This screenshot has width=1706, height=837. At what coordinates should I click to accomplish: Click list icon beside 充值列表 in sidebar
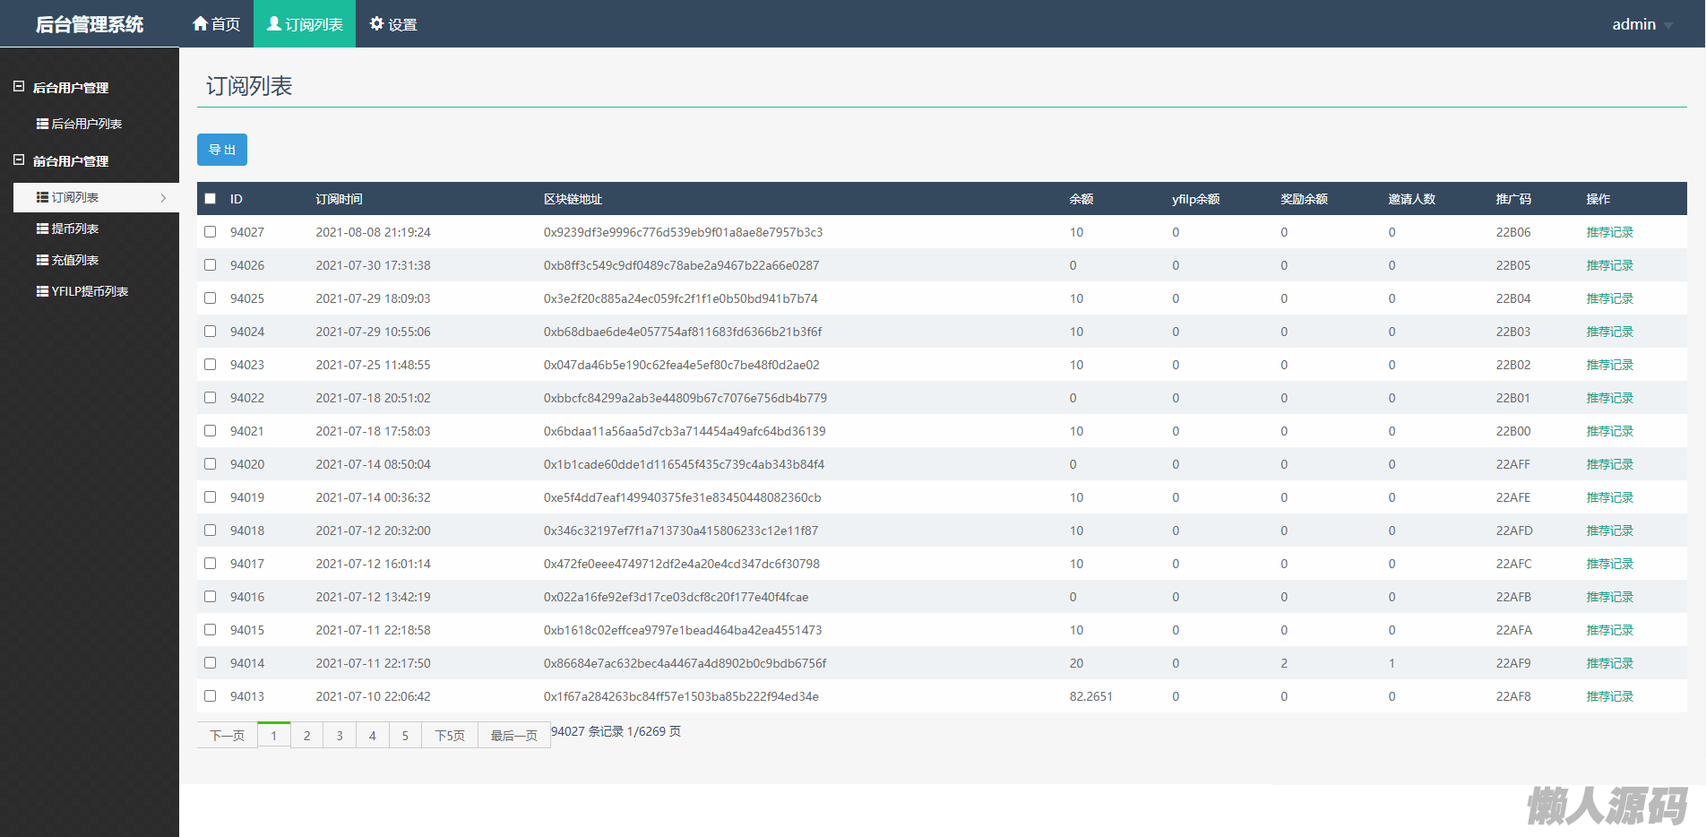click(42, 260)
